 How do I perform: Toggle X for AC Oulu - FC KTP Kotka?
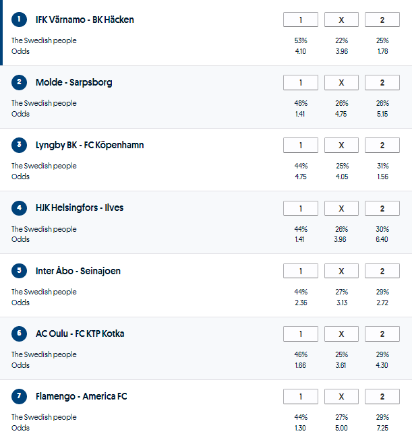click(x=341, y=334)
